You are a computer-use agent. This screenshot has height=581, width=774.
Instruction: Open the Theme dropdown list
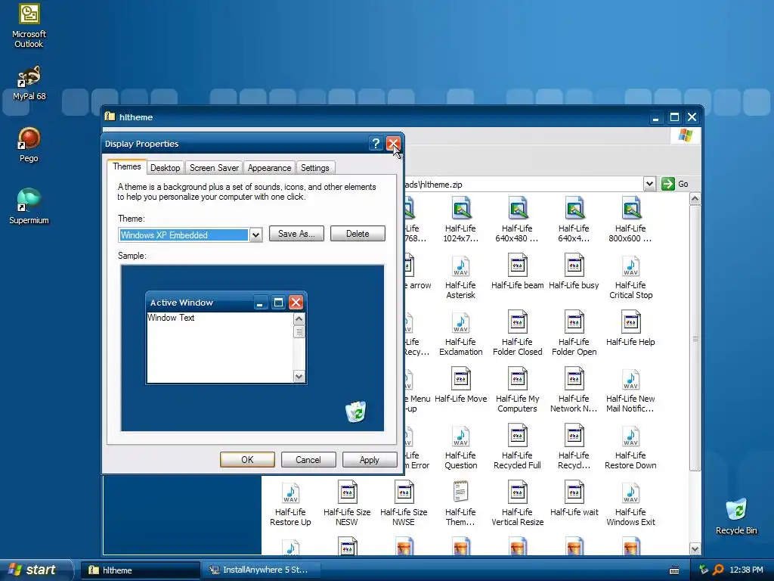pos(255,235)
